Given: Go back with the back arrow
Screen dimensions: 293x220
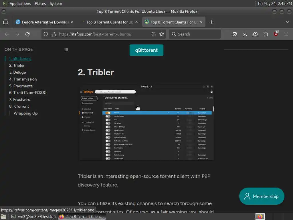Looking at the screenshot, I should pyautogui.click(x=7, y=34).
